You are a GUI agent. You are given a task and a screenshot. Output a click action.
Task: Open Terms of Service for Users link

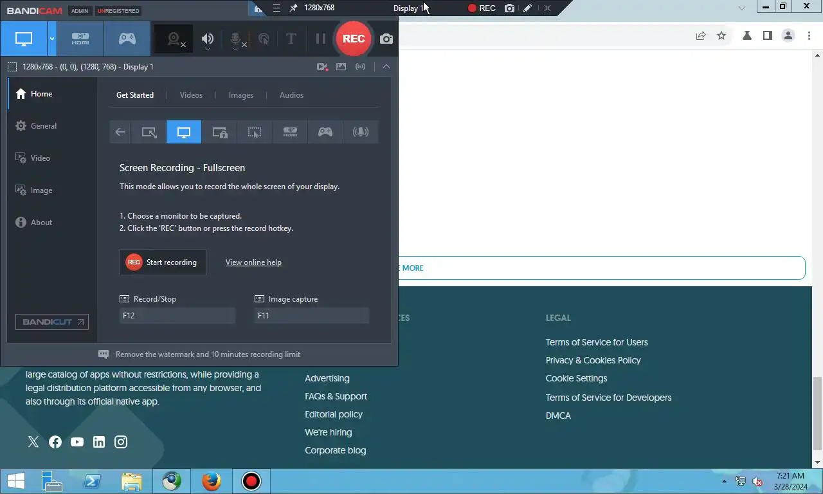click(597, 342)
